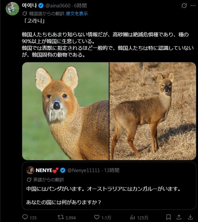Click the download arrow icon
The image size is (198, 222).
190,217
